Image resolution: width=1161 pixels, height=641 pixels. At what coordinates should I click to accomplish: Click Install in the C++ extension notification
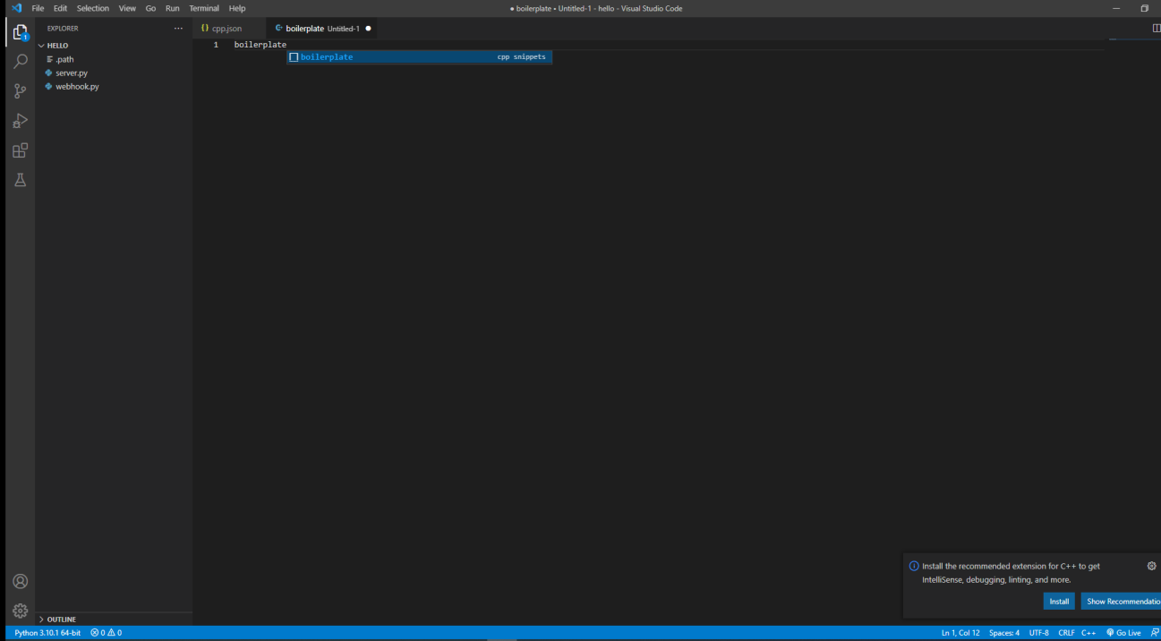coord(1059,601)
